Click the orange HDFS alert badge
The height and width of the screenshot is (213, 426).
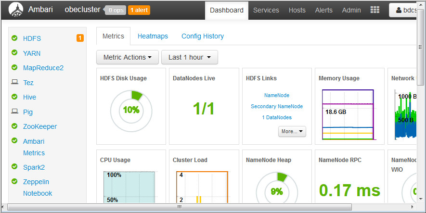pos(80,38)
